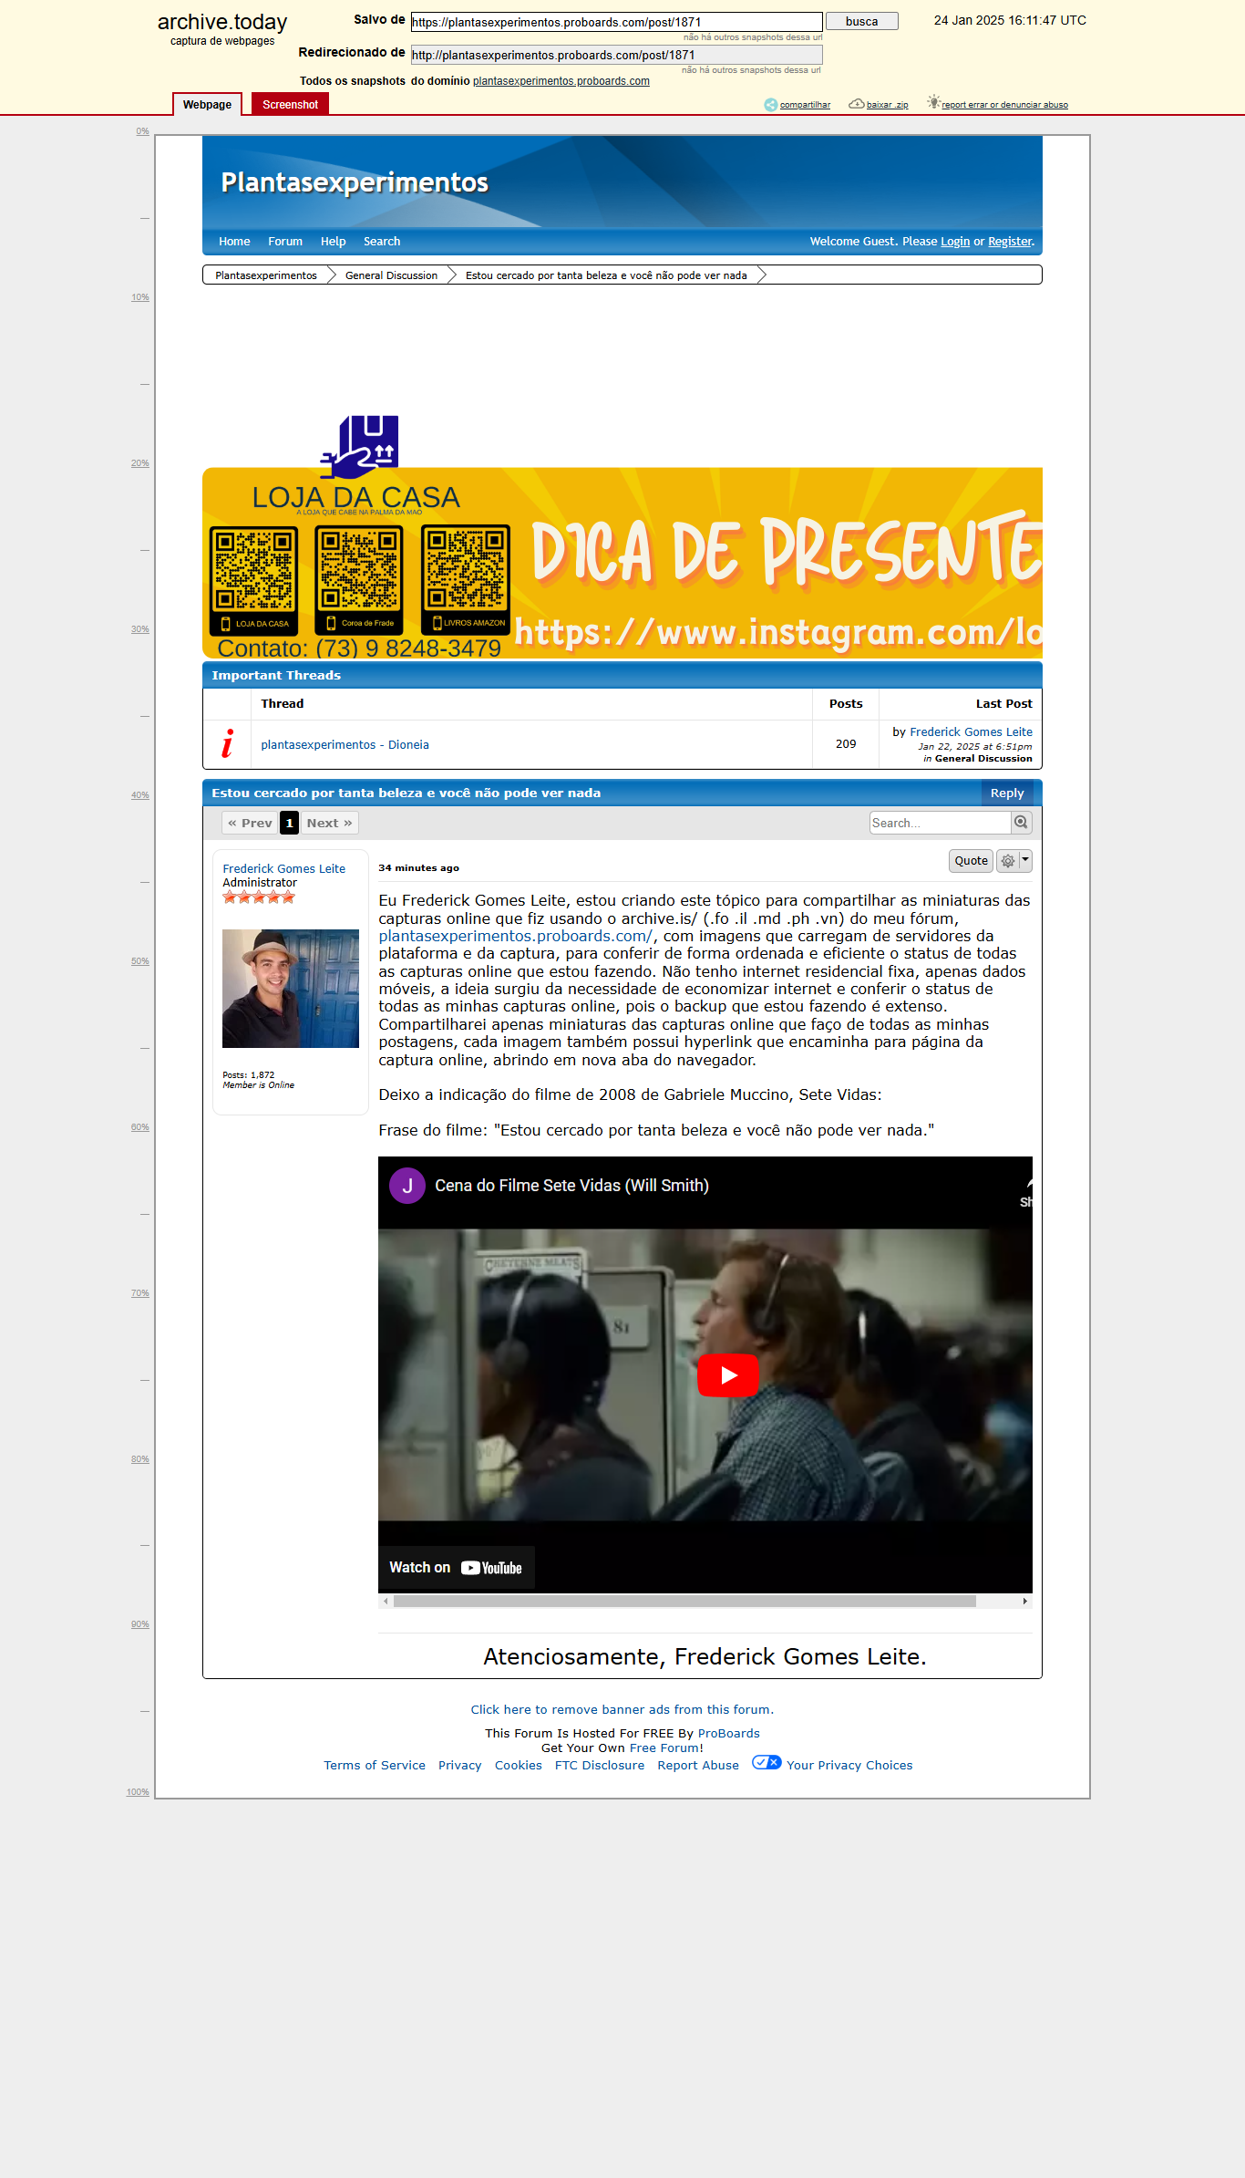The width and height of the screenshot is (1245, 2178).
Task: Click the report abuse bug icon
Action: point(933,102)
